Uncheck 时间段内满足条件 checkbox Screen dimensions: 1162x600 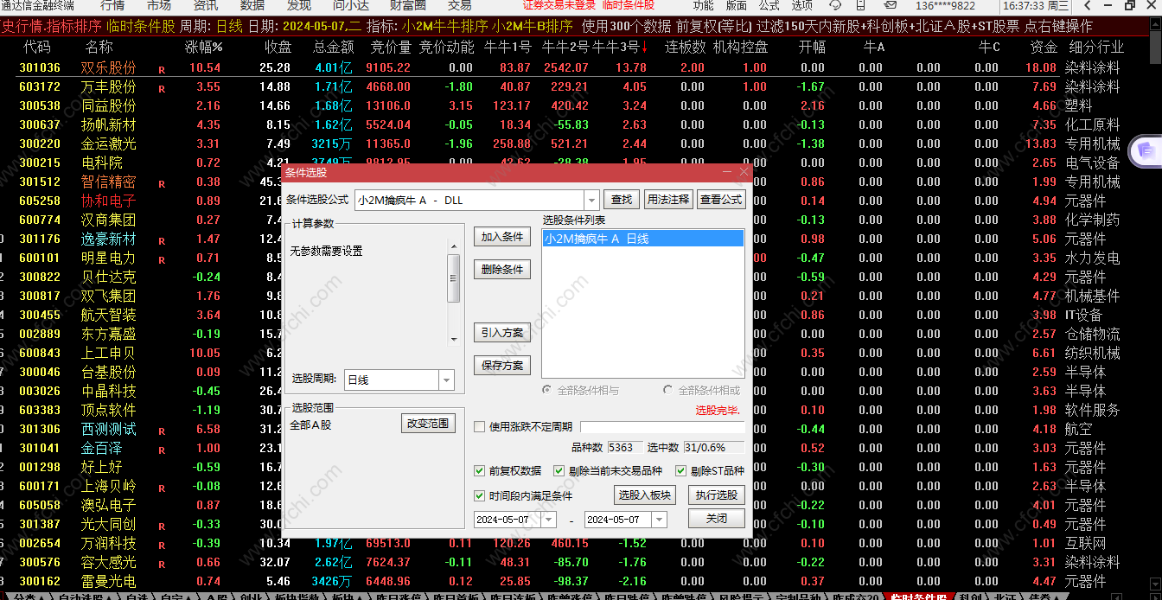pos(480,496)
